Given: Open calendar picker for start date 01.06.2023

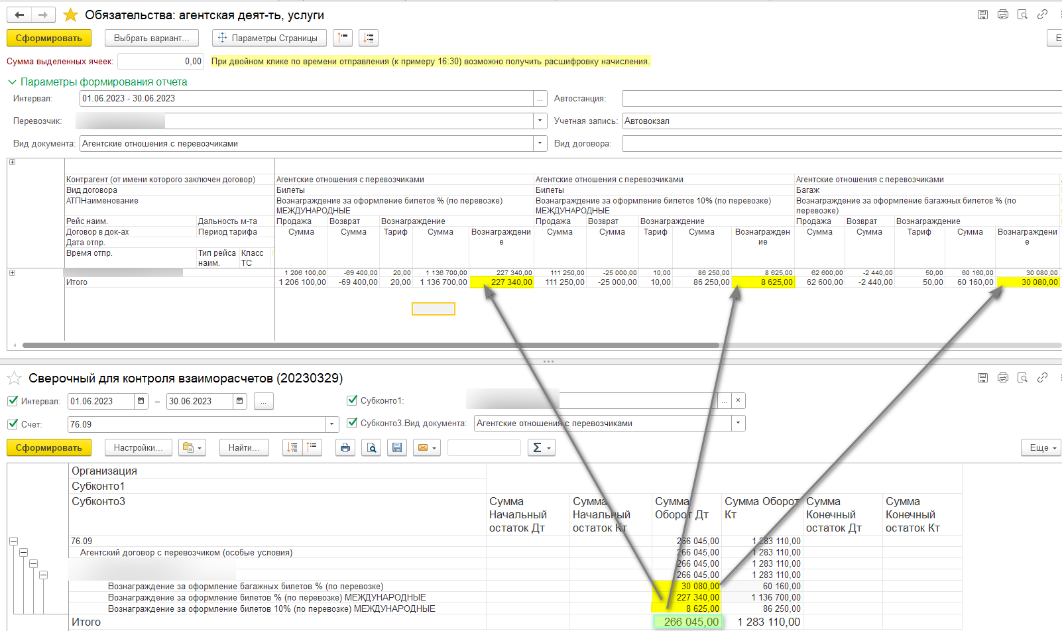Looking at the screenshot, I should [141, 401].
